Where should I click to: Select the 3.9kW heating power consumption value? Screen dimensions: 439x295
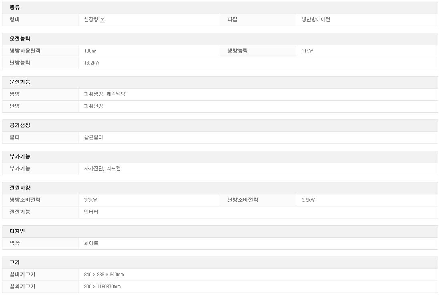click(308, 200)
